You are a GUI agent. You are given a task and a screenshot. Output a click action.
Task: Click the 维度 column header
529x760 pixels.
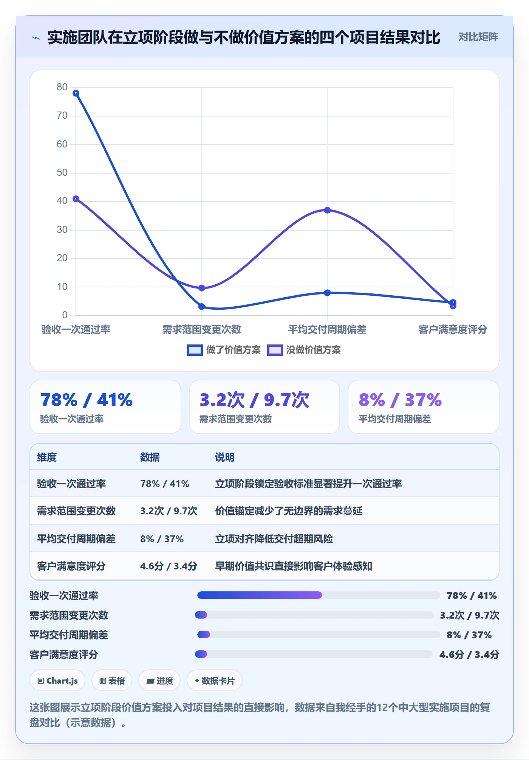(47, 457)
